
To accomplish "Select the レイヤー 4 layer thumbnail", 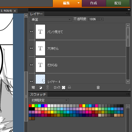I will tap(40, 79).
